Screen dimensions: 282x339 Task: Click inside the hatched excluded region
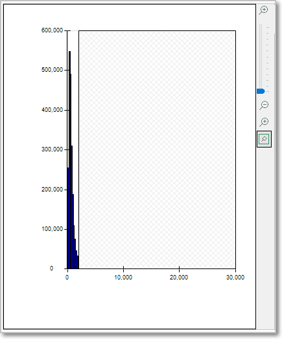click(x=158, y=149)
